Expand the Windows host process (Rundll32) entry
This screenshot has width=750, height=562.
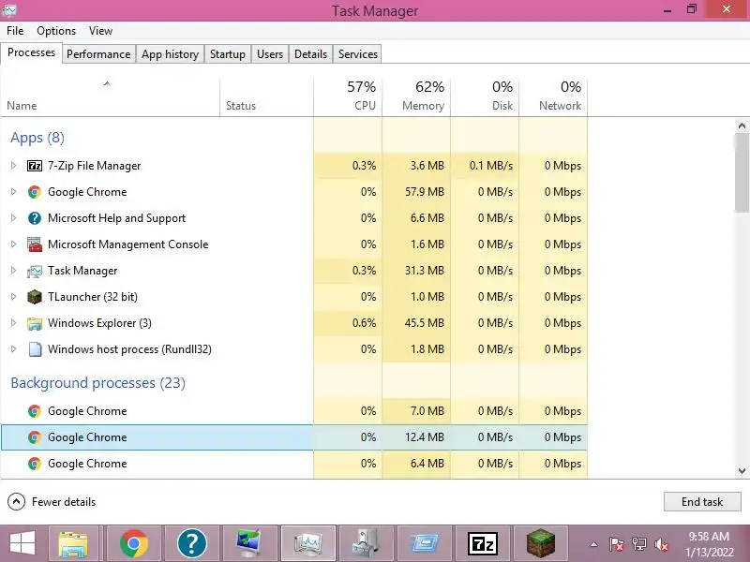(13, 349)
